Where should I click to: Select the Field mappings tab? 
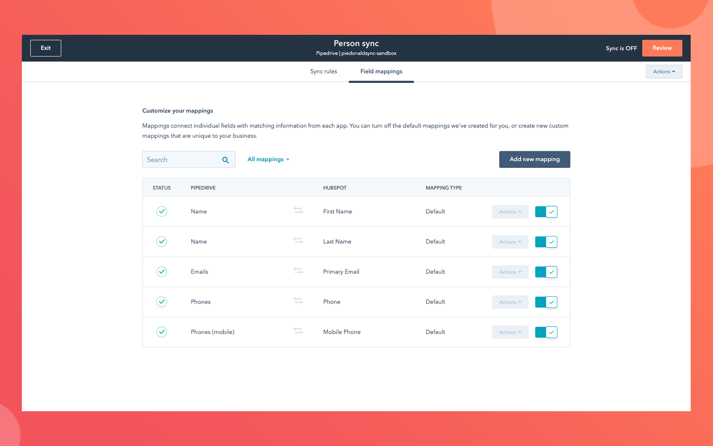[381, 71]
